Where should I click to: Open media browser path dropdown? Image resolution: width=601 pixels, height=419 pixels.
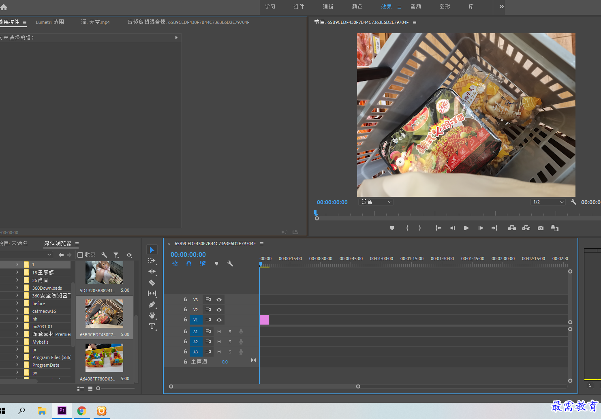[x=26, y=255]
